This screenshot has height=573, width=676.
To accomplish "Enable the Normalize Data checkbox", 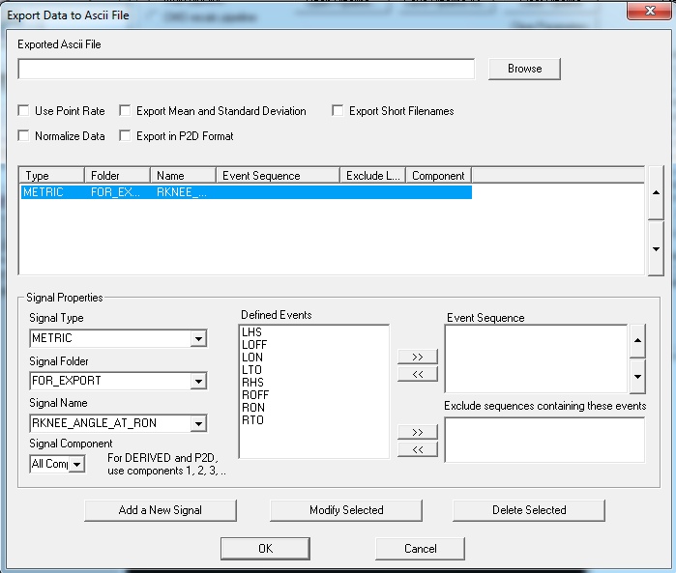I will point(24,135).
